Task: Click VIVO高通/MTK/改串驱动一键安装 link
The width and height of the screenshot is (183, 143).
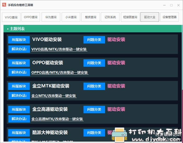Action: click(x=59, y=49)
